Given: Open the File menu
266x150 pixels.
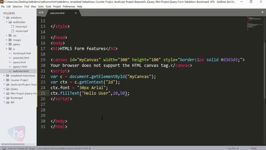Looking at the screenshot, I should pos(3,7).
